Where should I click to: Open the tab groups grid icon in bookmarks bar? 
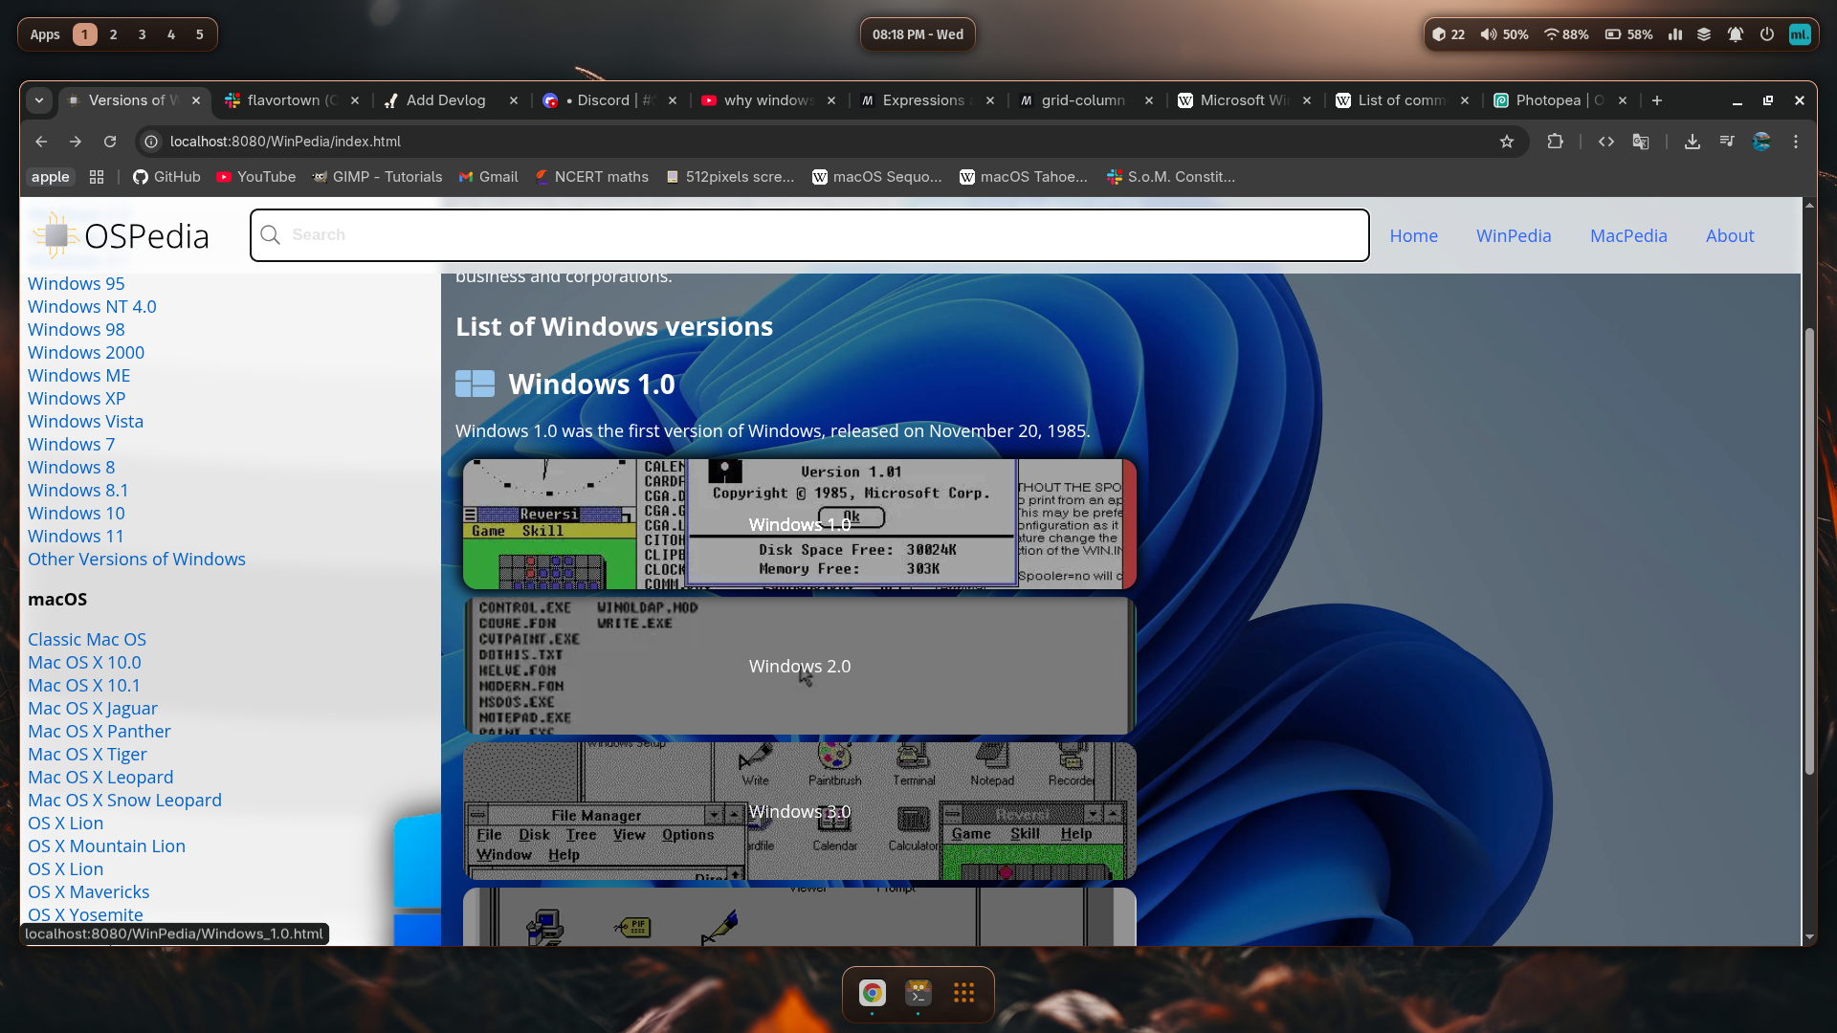pos(97,177)
